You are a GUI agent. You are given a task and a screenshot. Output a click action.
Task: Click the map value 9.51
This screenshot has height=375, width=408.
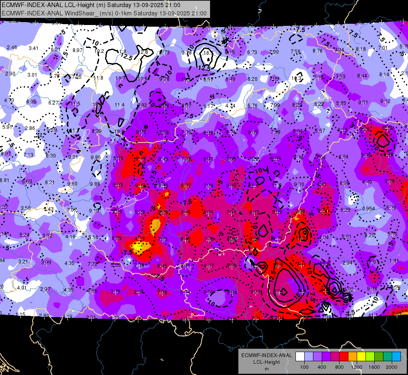363,102
